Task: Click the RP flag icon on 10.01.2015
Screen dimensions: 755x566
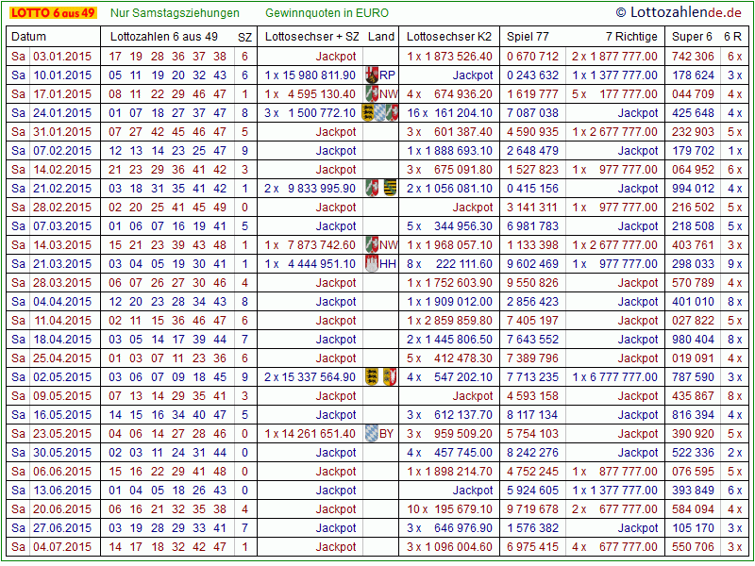Action: (372, 75)
